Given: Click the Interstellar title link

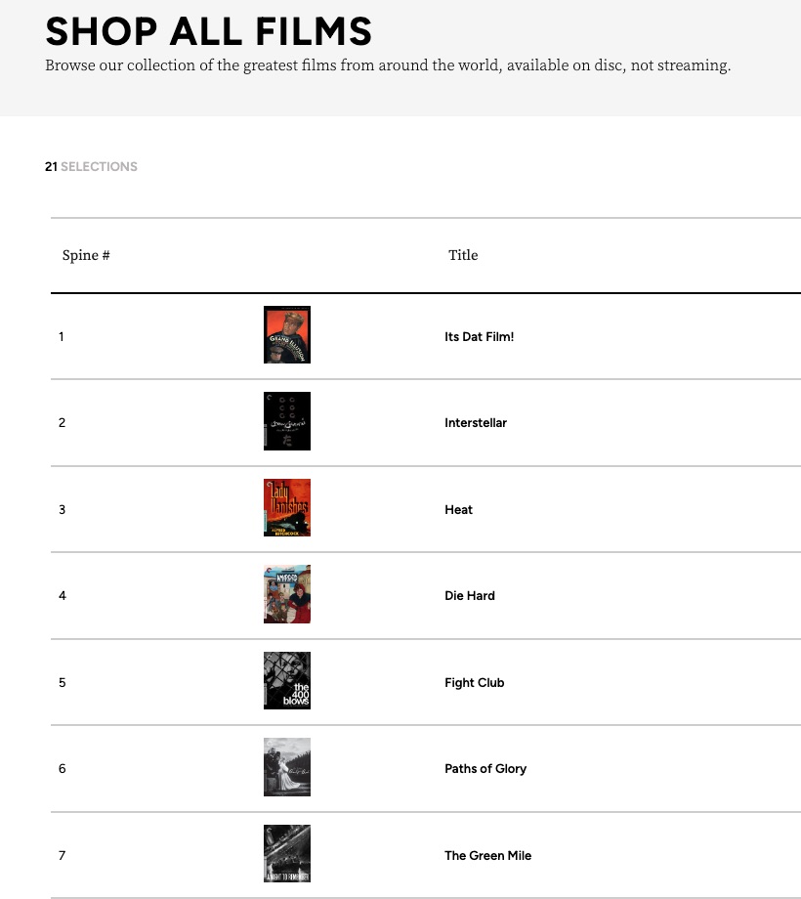Looking at the screenshot, I should 476,423.
